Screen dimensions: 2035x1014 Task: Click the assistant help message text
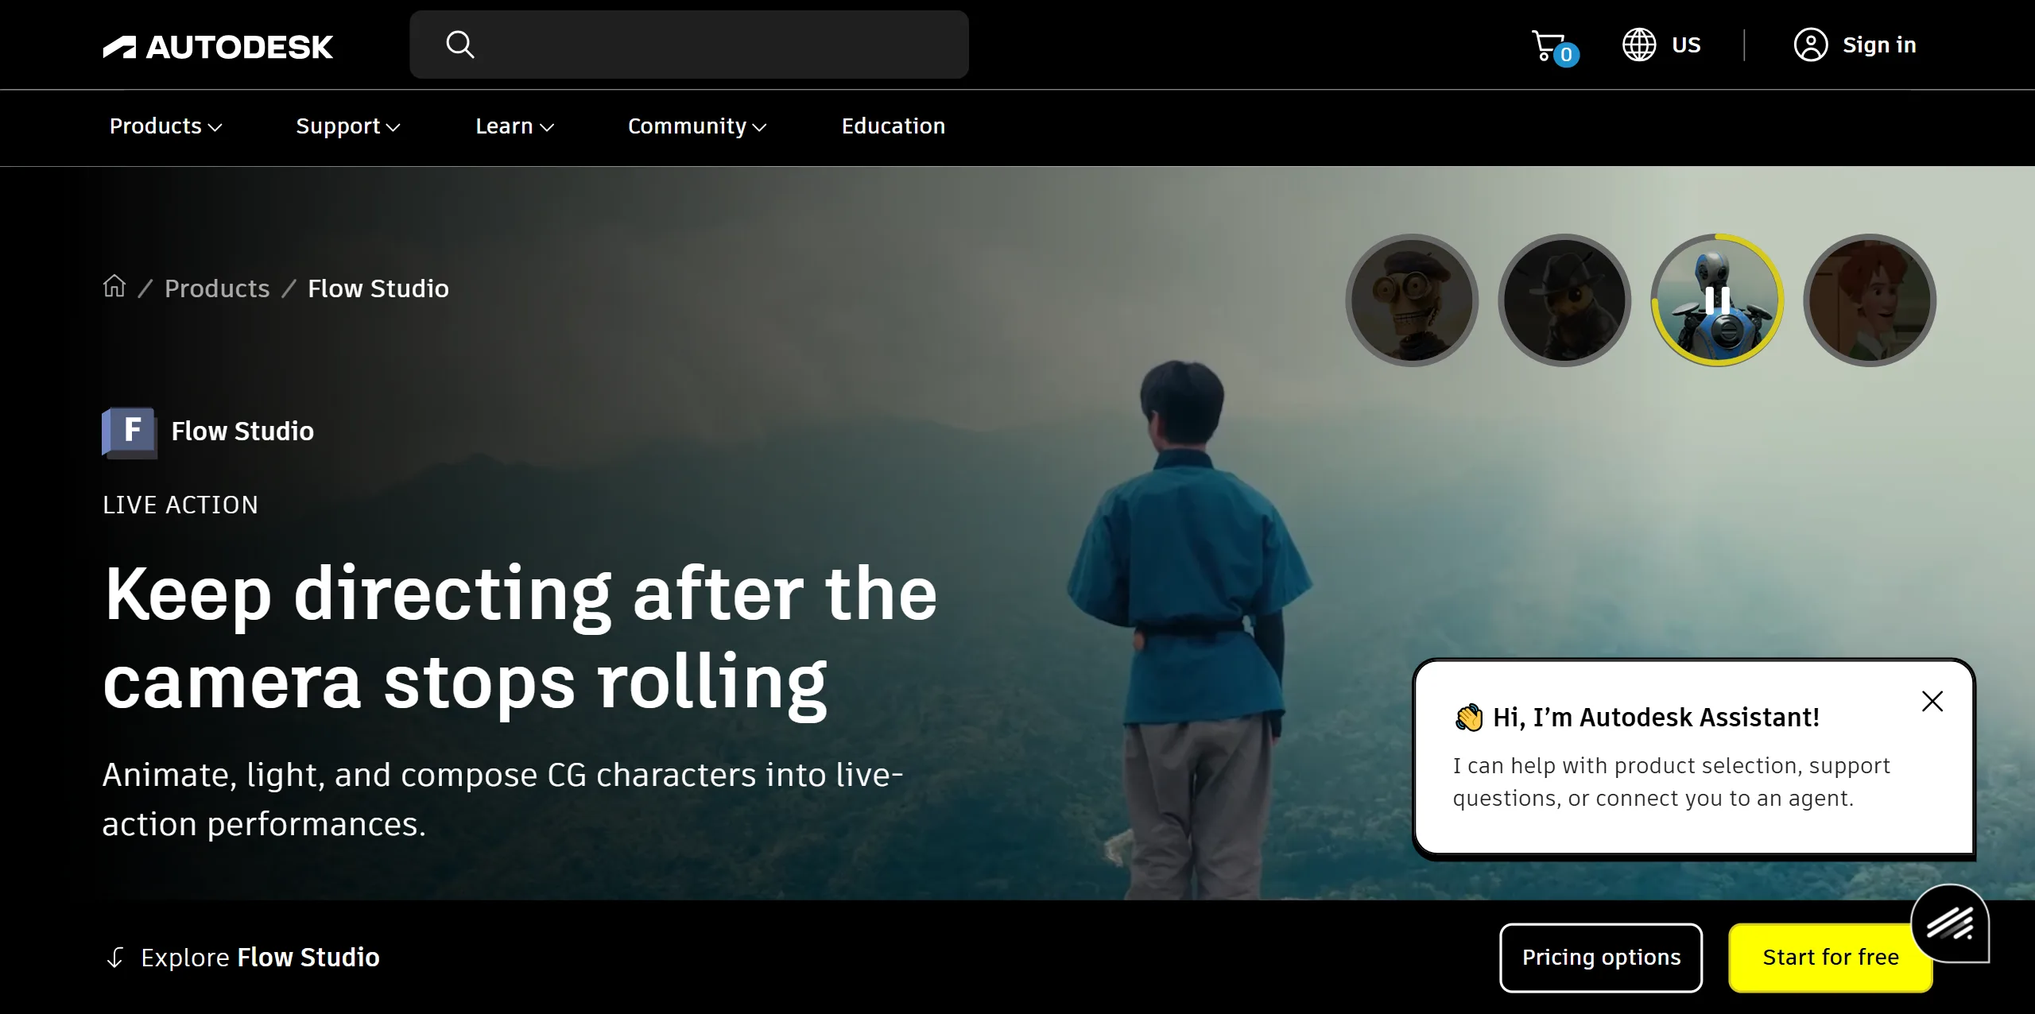click(x=1671, y=782)
